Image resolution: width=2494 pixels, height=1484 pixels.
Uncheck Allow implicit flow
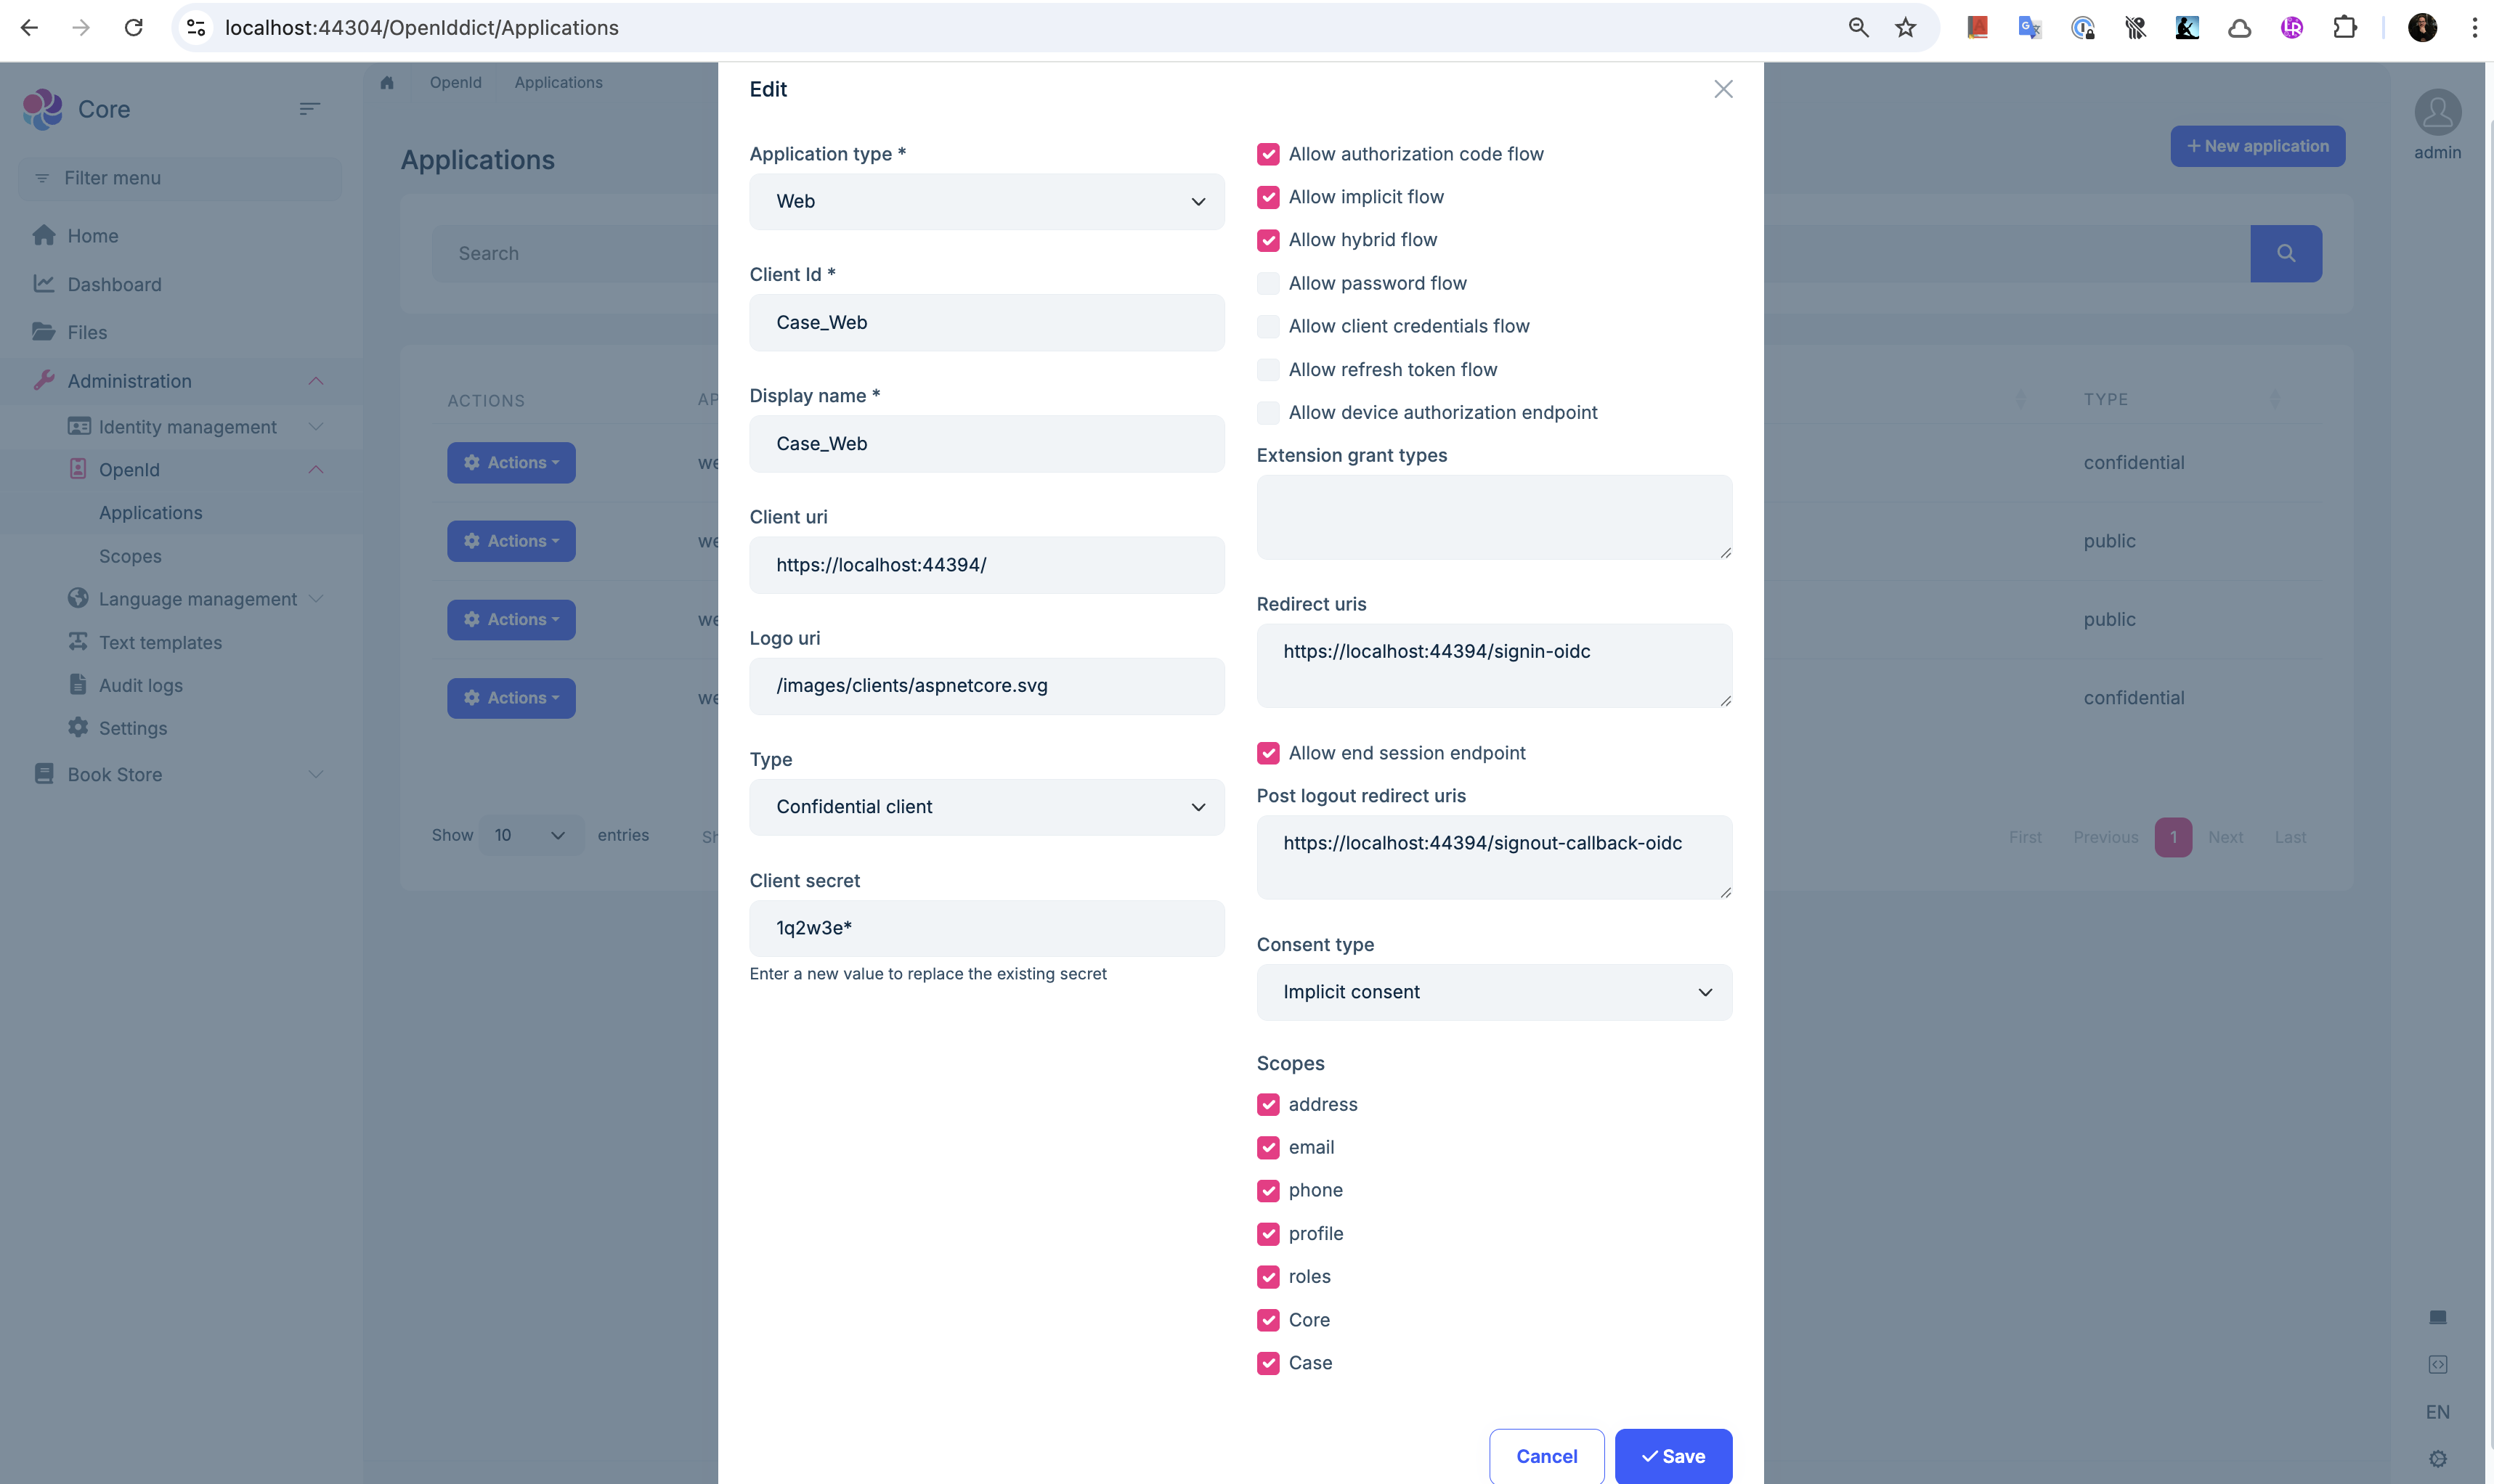(1268, 197)
